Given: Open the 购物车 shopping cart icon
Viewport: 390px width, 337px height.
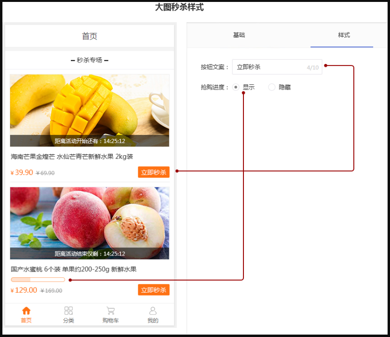Looking at the screenshot, I should point(111,311).
